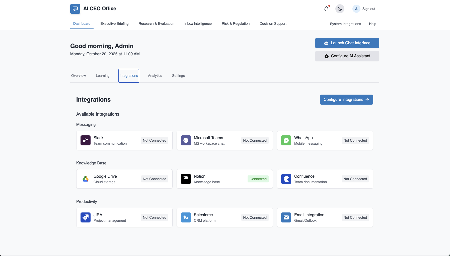This screenshot has height=256, width=450.
Task: Open the WhatsApp mobile messaging icon
Action: pyautogui.click(x=286, y=140)
